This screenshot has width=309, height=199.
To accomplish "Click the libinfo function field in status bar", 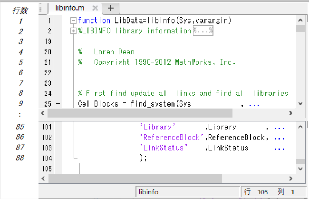I will (x=188, y=192).
